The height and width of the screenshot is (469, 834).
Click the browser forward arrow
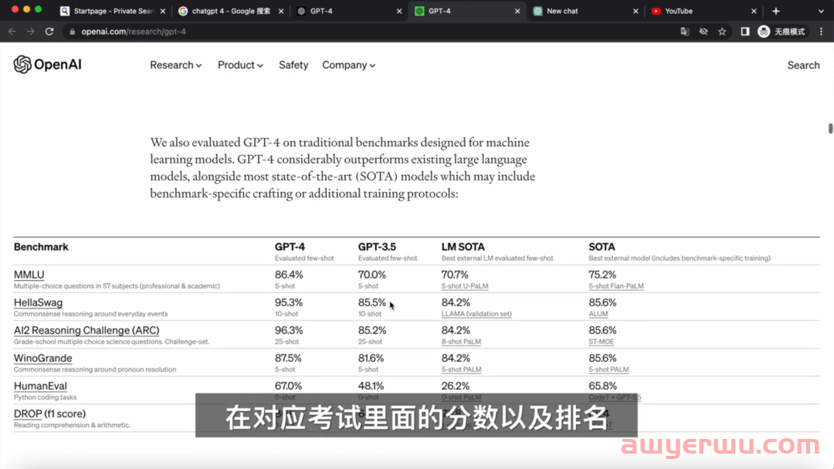(31, 32)
